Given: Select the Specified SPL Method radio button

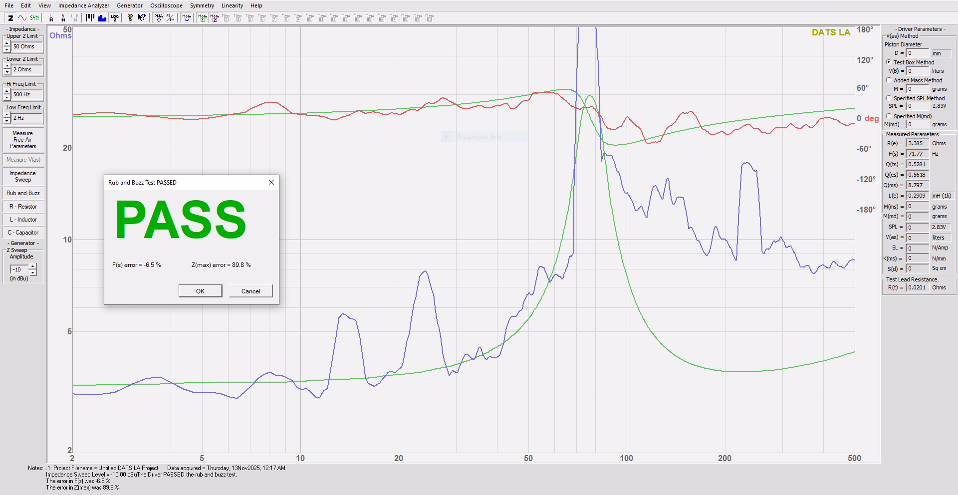Looking at the screenshot, I should click(889, 98).
